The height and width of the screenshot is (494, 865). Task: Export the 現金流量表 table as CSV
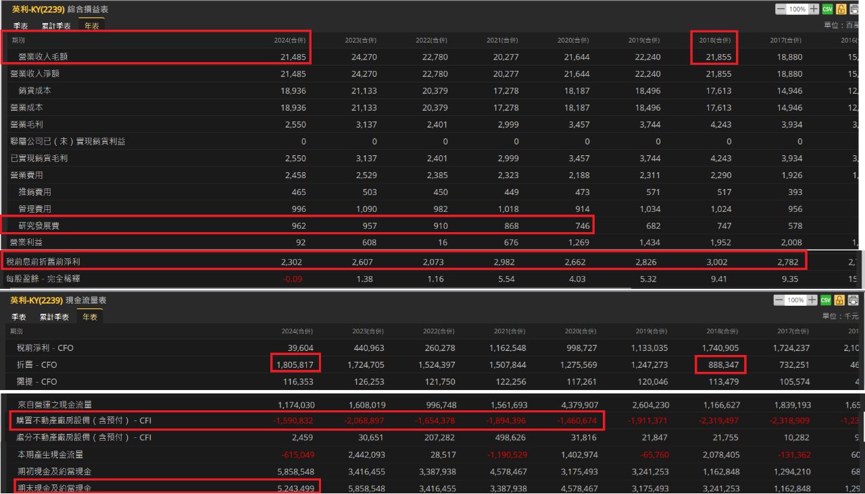827,300
